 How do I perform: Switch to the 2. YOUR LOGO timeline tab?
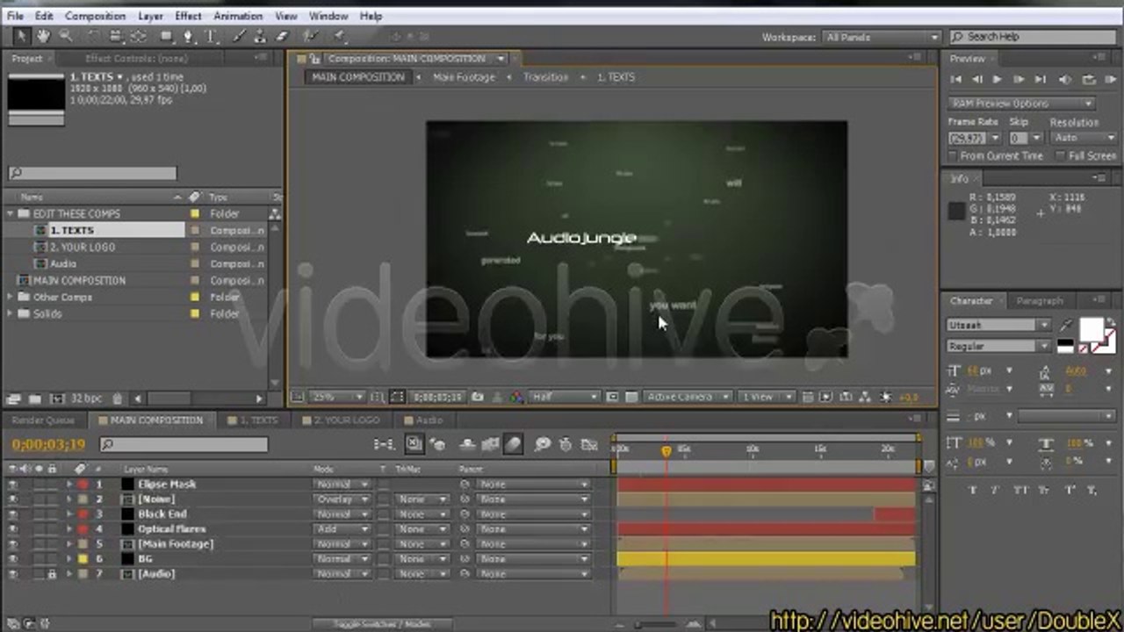(x=340, y=420)
